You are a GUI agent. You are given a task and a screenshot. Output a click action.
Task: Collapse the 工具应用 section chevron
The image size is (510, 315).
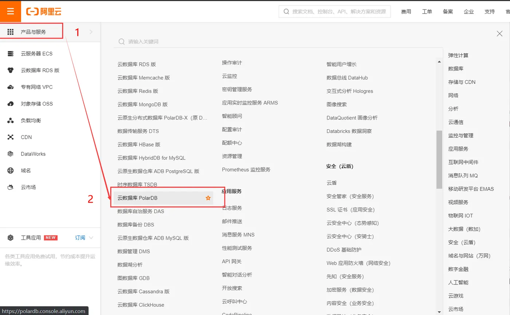pos(91,238)
